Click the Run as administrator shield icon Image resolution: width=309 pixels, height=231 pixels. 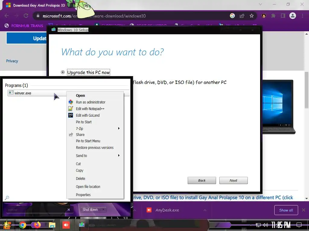point(71,102)
